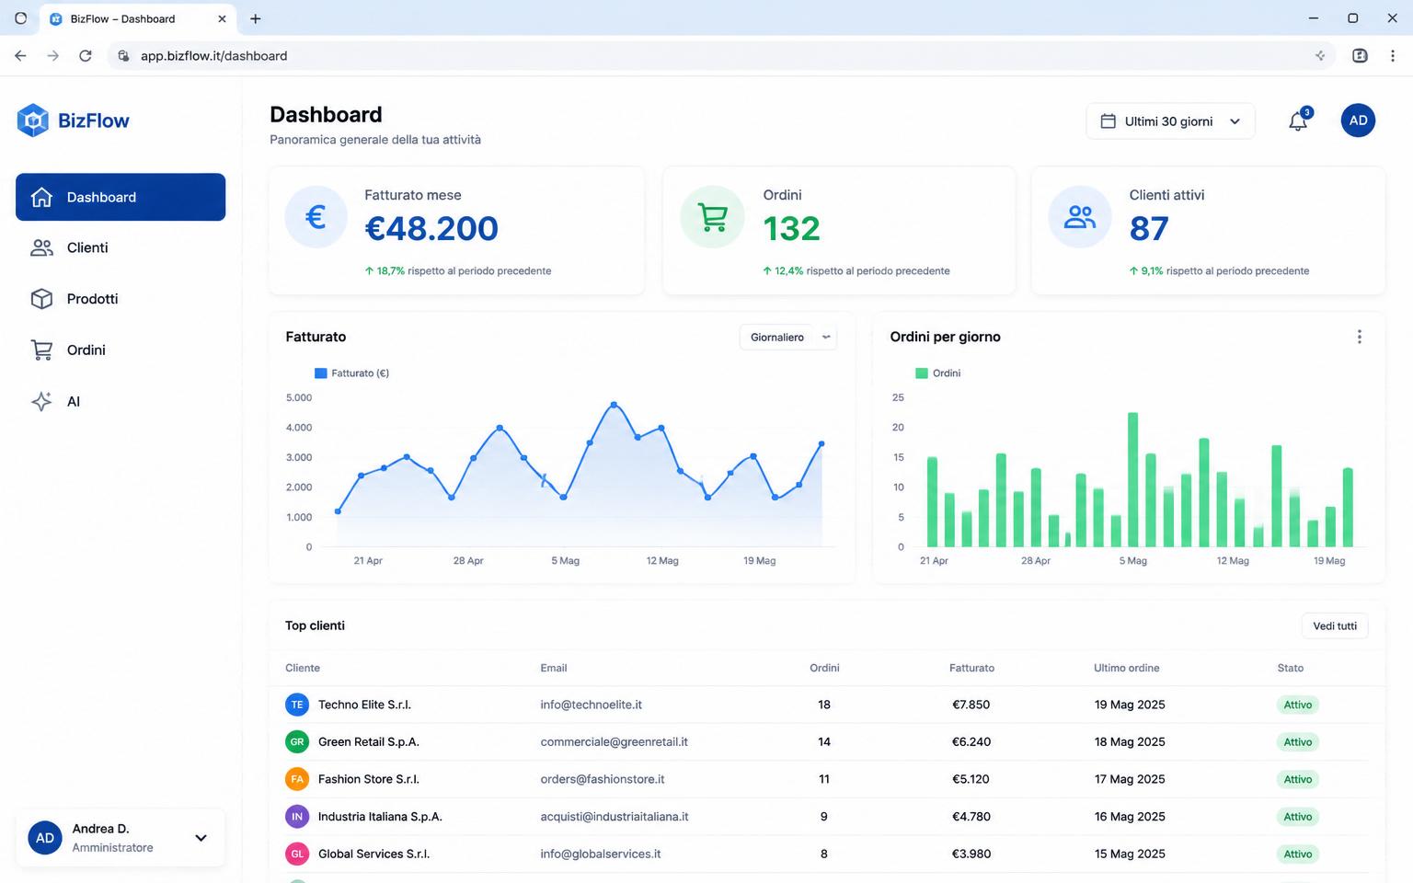Click the Attivo badge for Global Services
Screen dimensions: 1413x883
[x=1298, y=854]
